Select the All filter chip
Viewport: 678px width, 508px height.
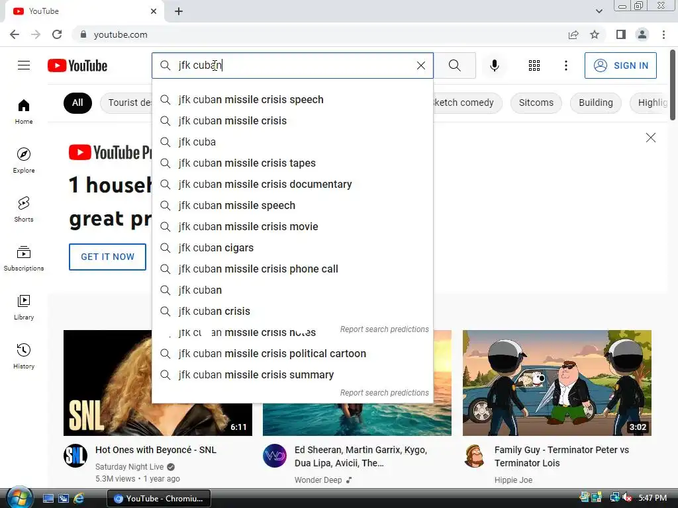pyautogui.click(x=77, y=103)
